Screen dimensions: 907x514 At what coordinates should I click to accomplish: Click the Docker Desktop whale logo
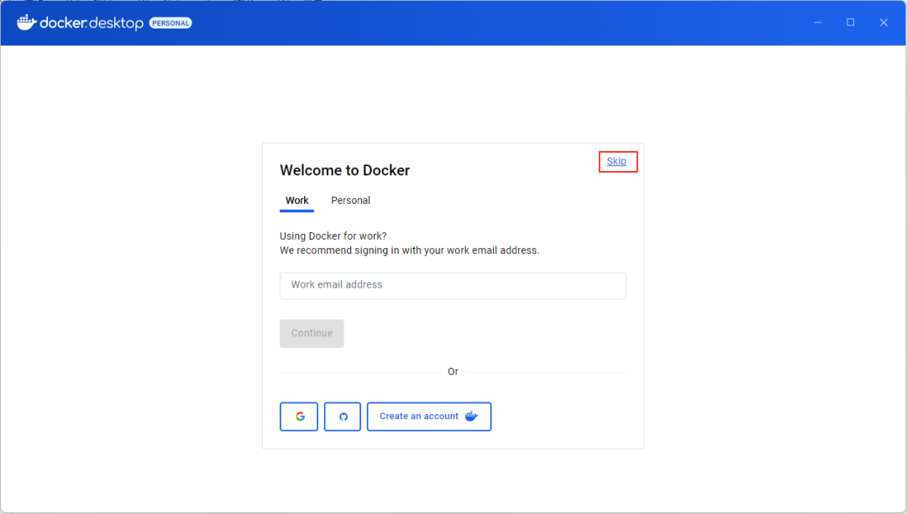(x=27, y=23)
